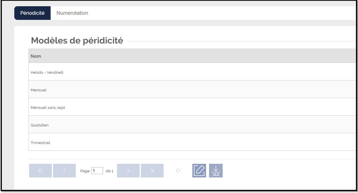
Task: Click the 'de 1' page count label
Action: (110, 171)
